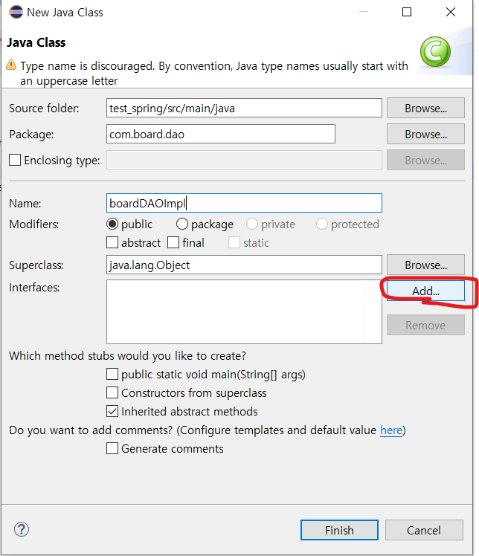Click the 'Source folder:' label
The height and width of the screenshot is (556, 479).
pos(44,108)
